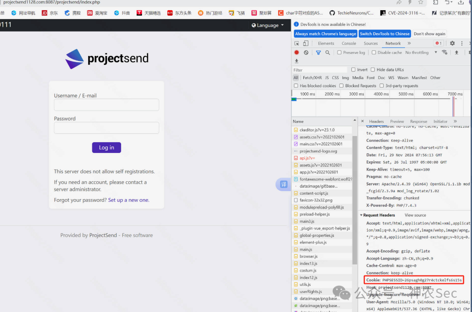Viewport: 472px width, 312px height.
Task: Click Always match Chrome's language button
Action: [326, 34]
